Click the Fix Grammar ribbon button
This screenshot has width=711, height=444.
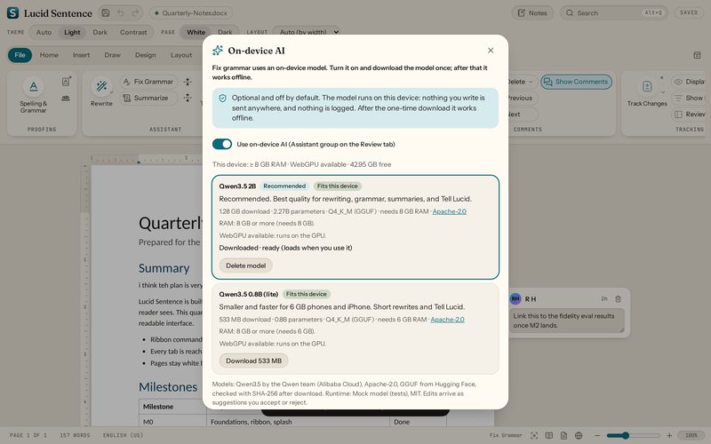pos(148,82)
